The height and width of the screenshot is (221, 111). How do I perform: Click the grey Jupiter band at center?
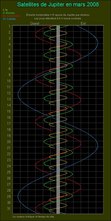click(58, 120)
